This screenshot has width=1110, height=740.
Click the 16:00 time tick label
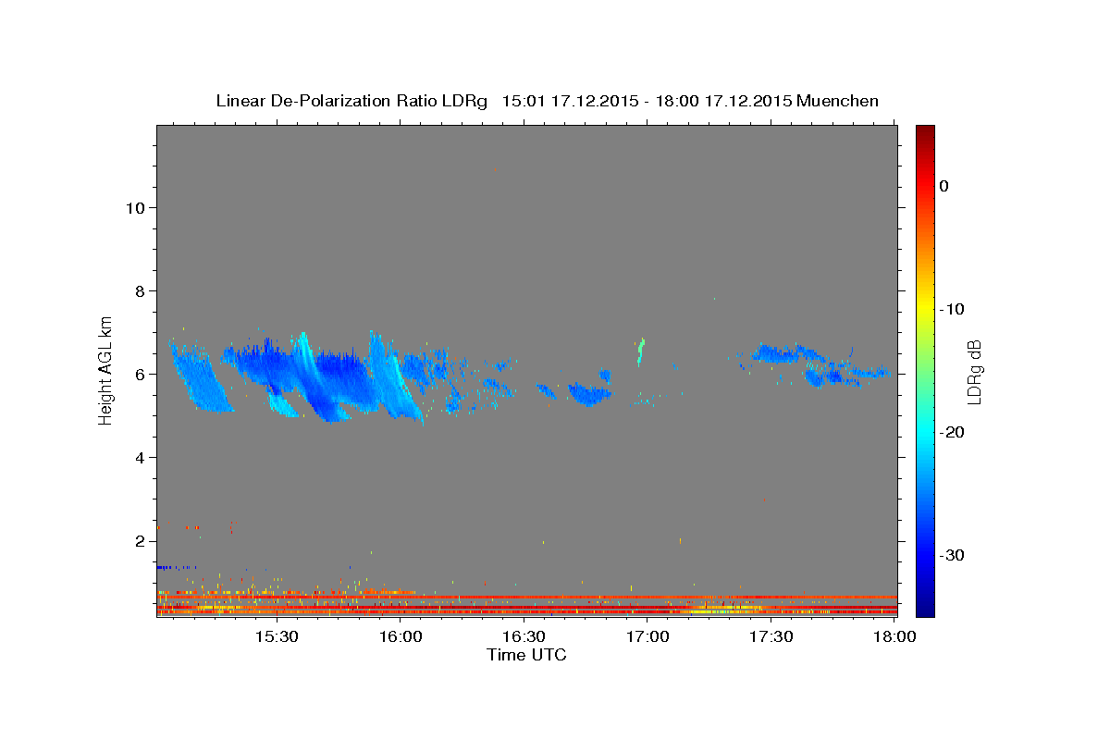point(401,637)
